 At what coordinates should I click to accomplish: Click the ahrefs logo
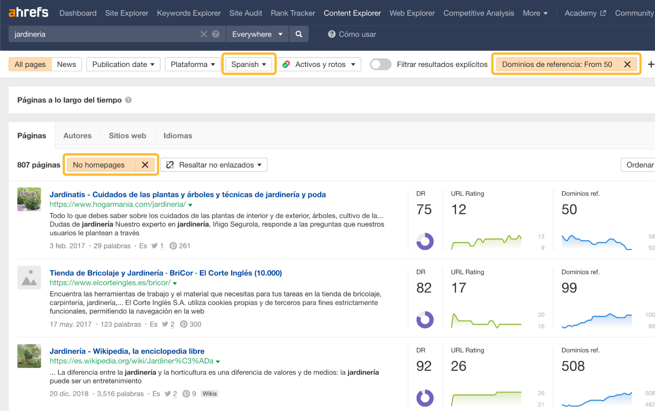pos(29,12)
